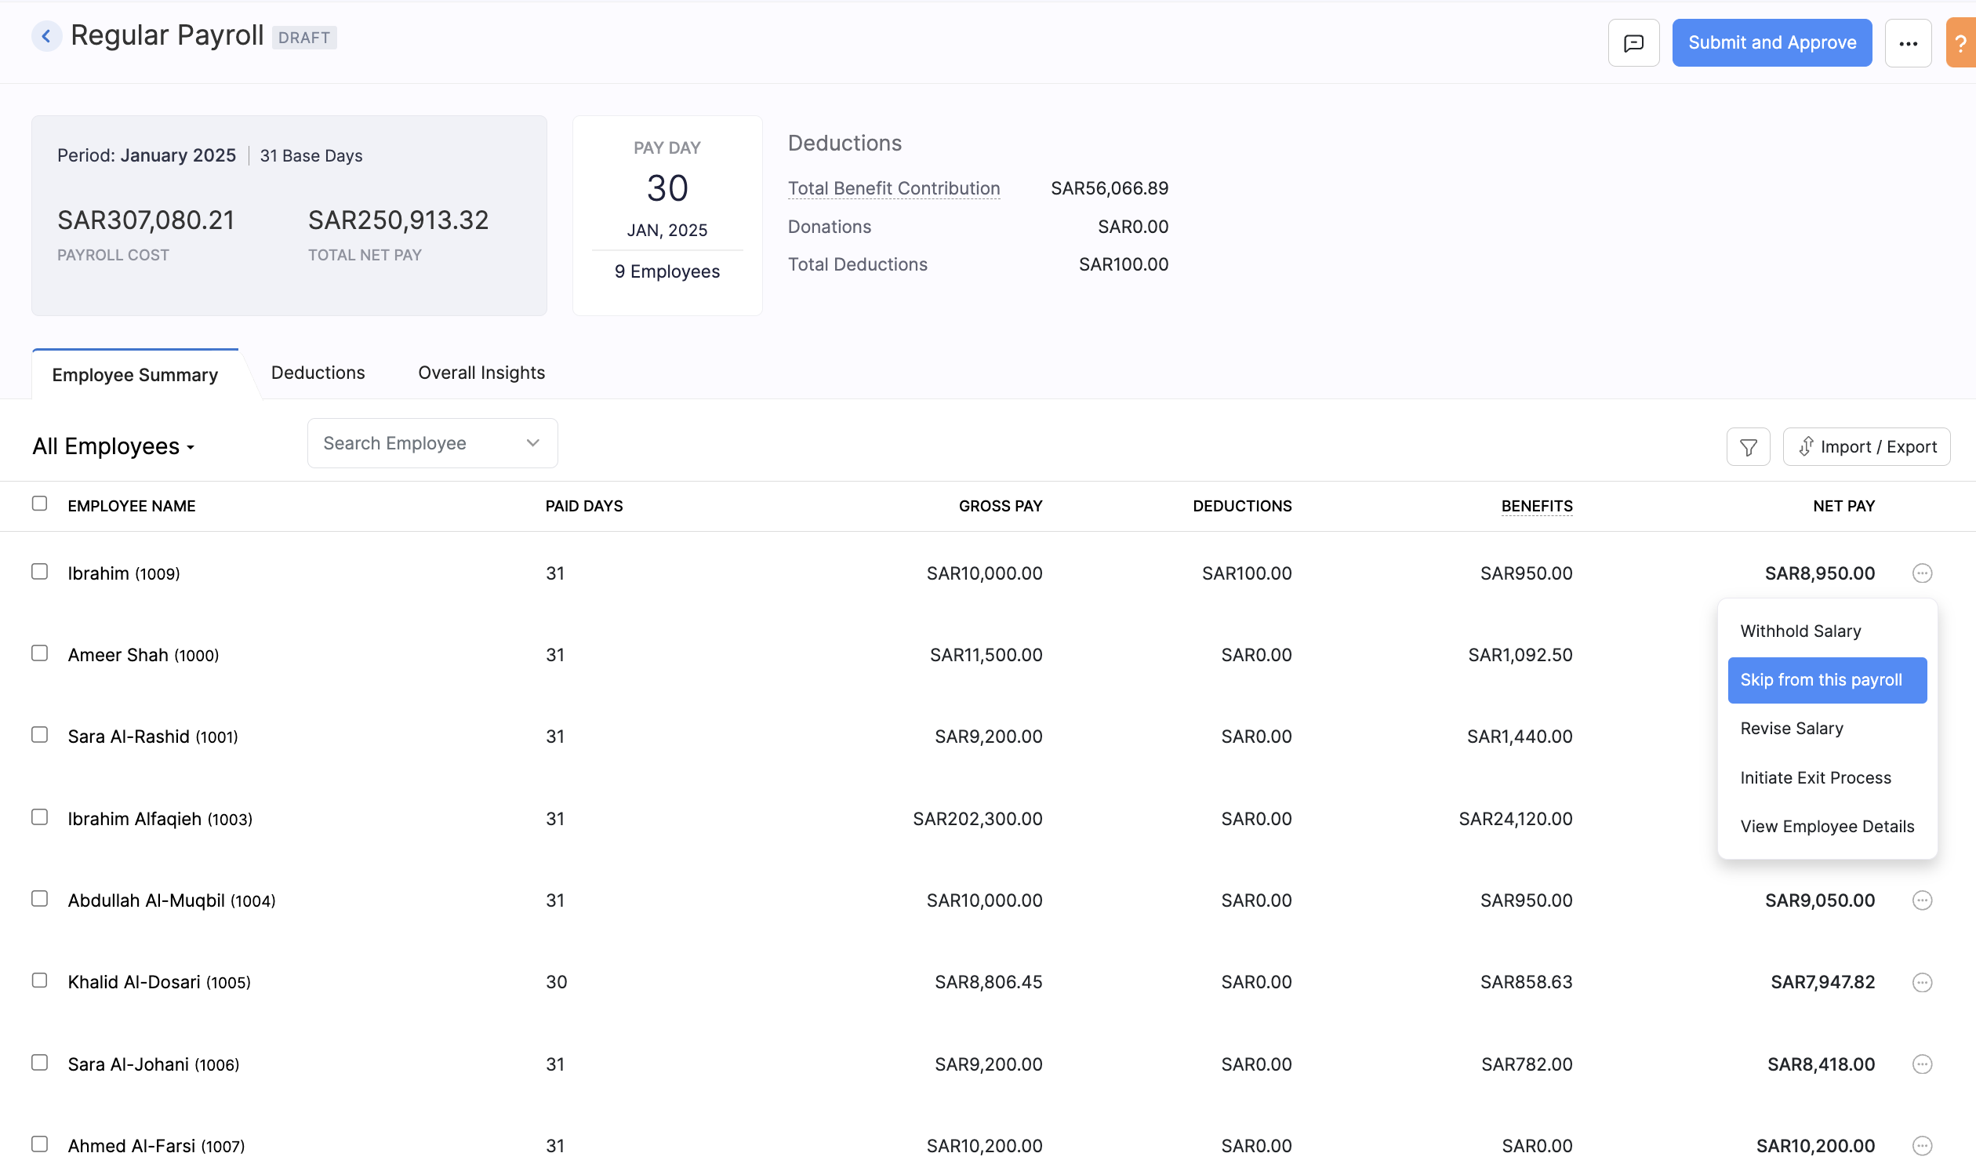This screenshot has height=1164, width=1976.
Task: Open the Total Benefit Contribution link
Action: [x=893, y=188]
